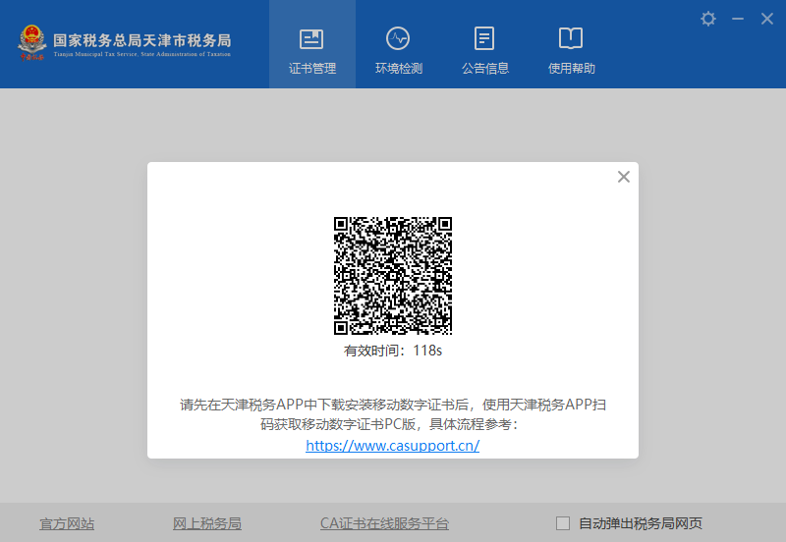Image resolution: width=786 pixels, height=542 pixels.
Task: Click the QR code image
Action: pos(393,276)
